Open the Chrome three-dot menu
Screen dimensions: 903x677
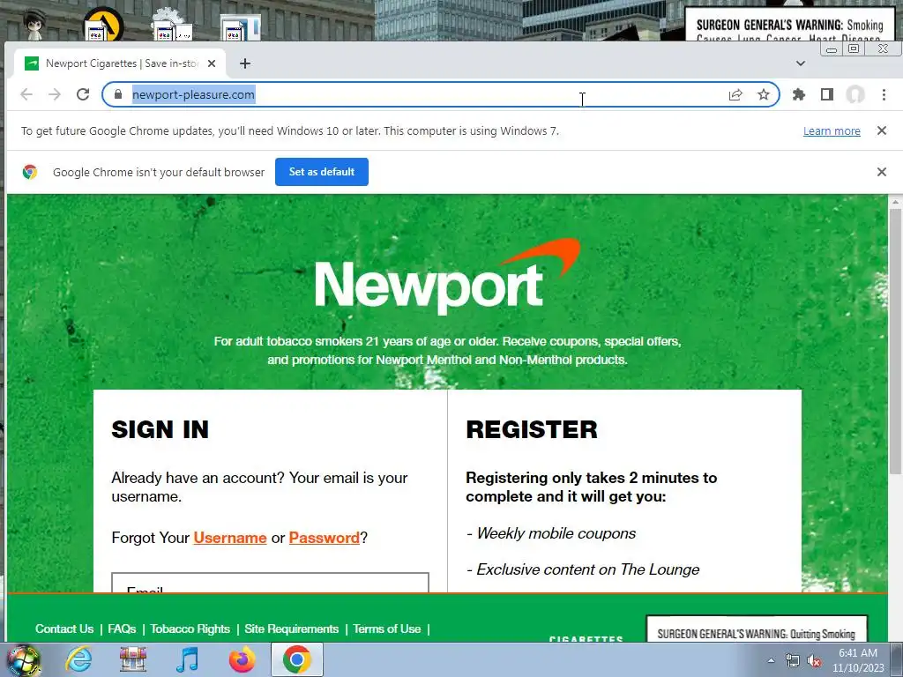(884, 94)
